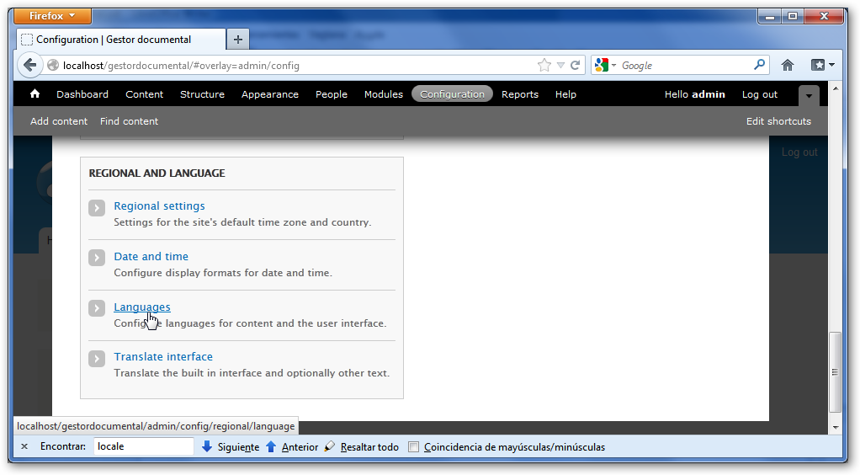Open the bookmarks menu dropdown button
This screenshot has height=475, width=860.
tap(822, 65)
